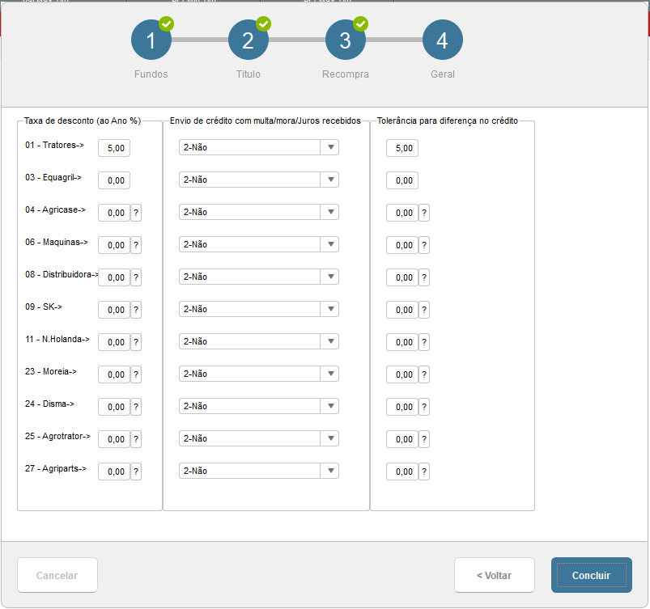Show help for Disma credit tolerance
650x609 pixels.
pyautogui.click(x=424, y=407)
